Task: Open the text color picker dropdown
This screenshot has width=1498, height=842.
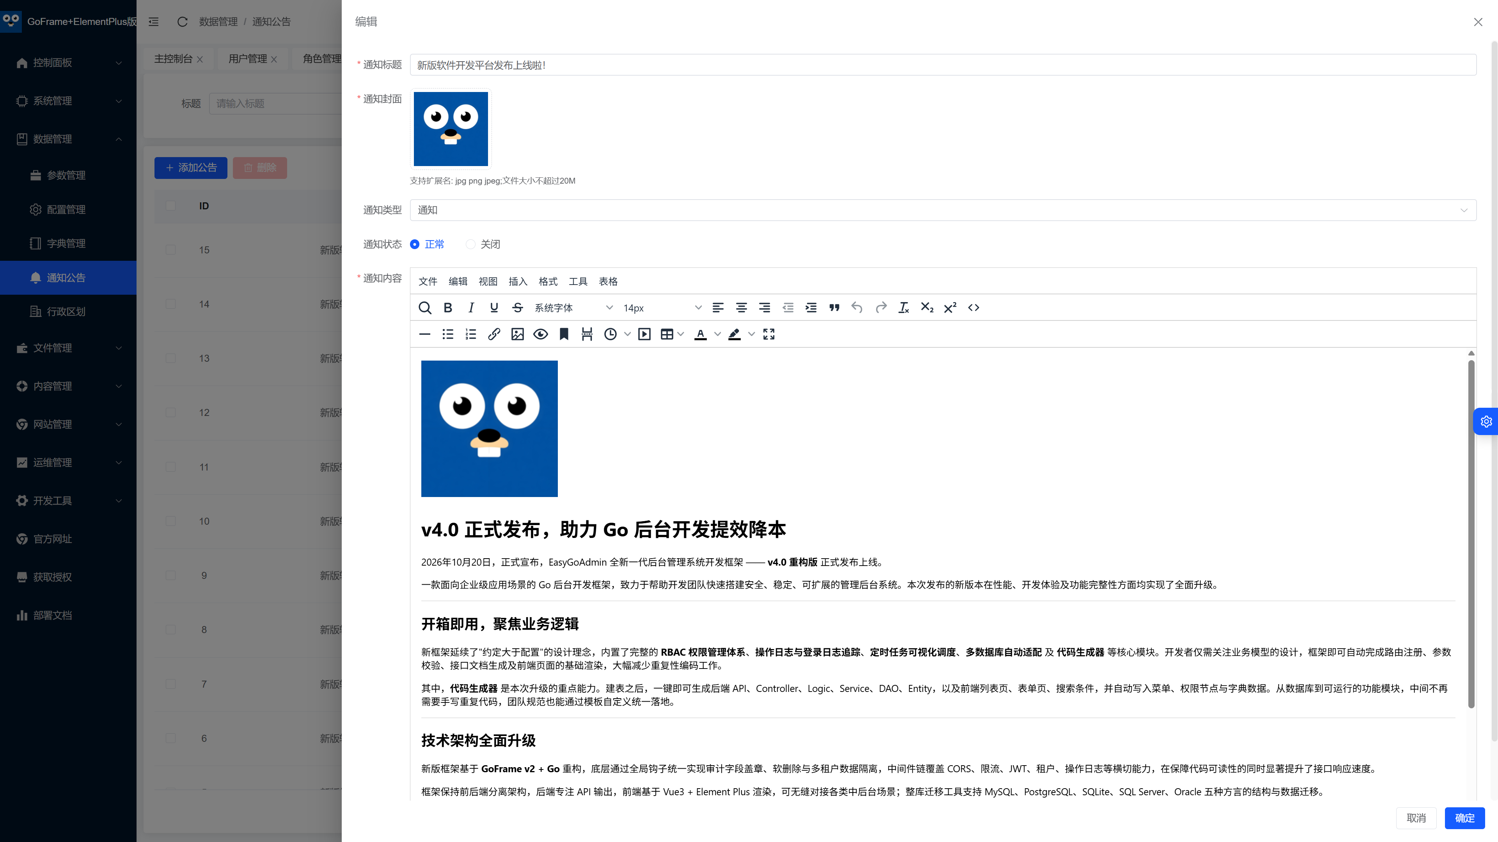Action: pyautogui.click(x=717, y=334)
